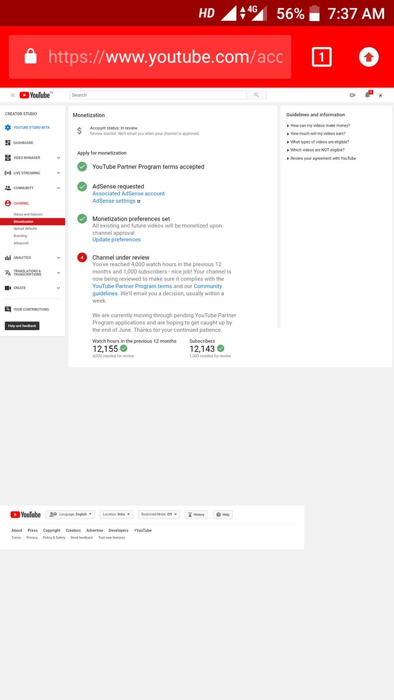Select Upload defaults in Channel menu

coord(25,229)
